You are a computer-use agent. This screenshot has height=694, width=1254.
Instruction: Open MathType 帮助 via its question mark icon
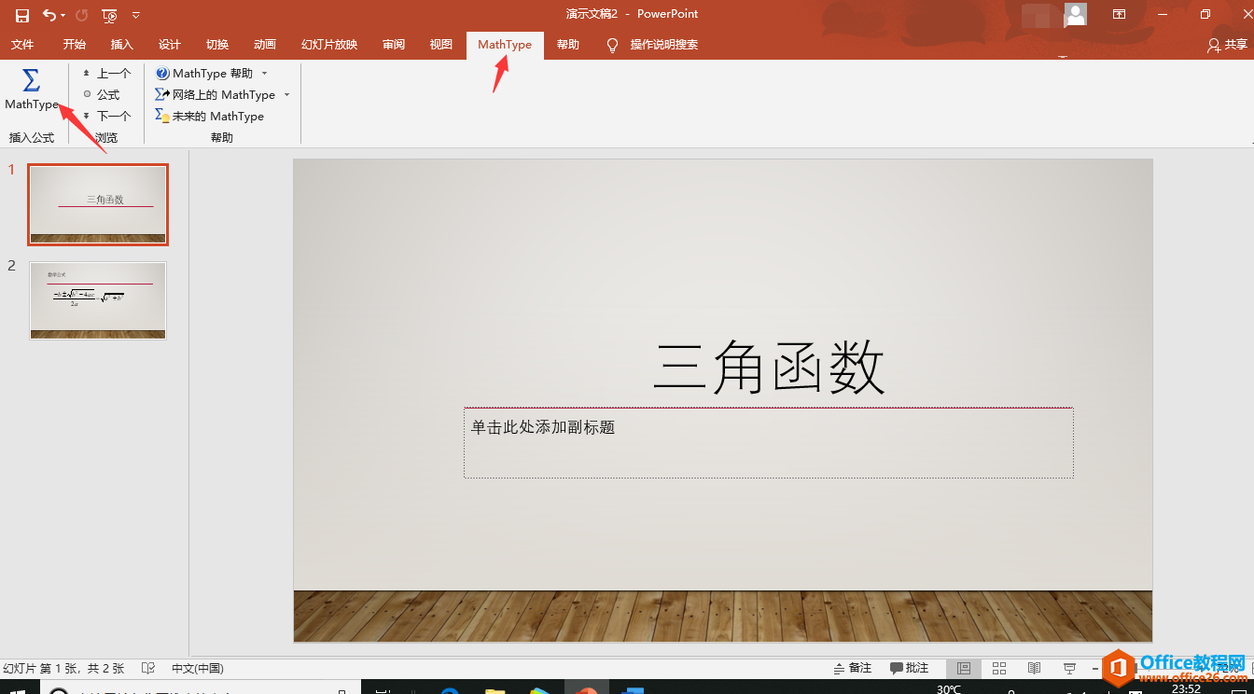pos(162,72)
